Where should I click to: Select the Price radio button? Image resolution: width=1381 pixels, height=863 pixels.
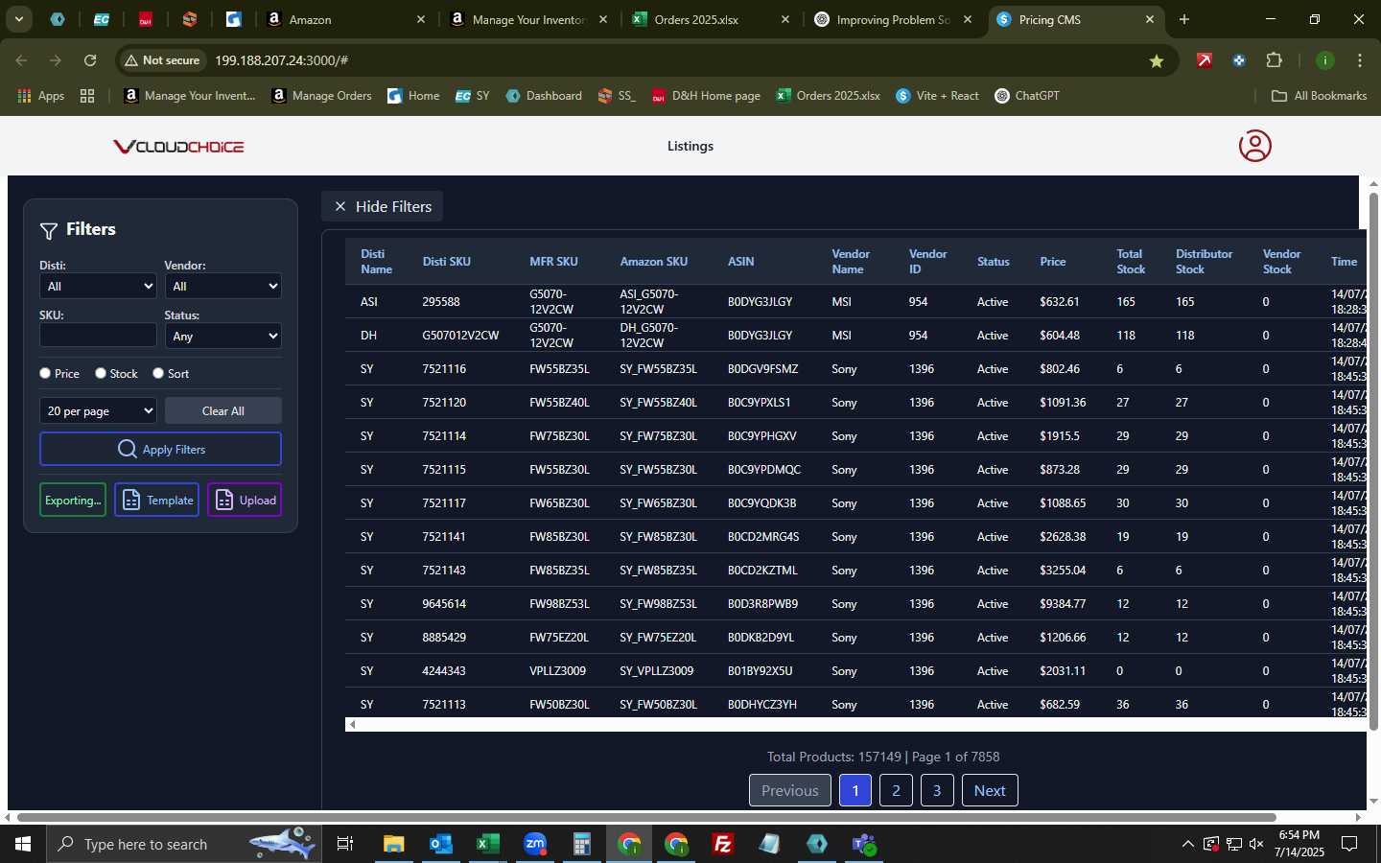coord(45,373)
